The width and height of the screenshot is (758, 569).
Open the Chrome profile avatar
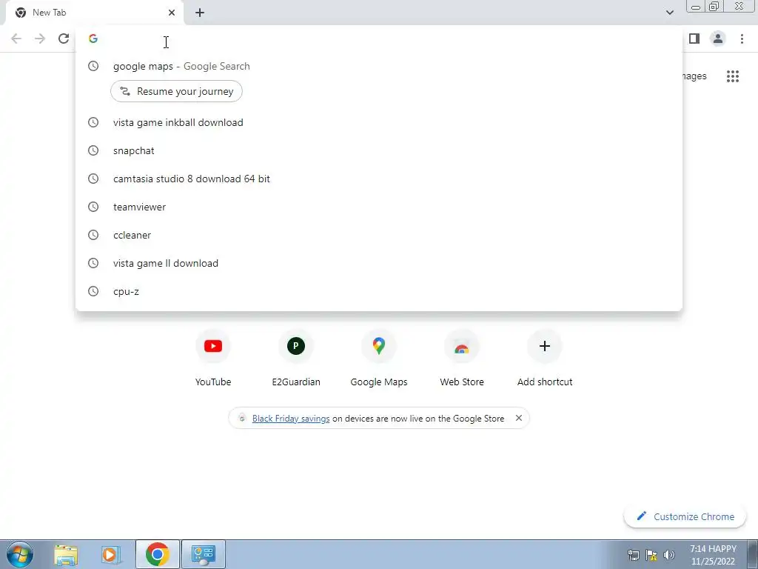pos(718,39)
